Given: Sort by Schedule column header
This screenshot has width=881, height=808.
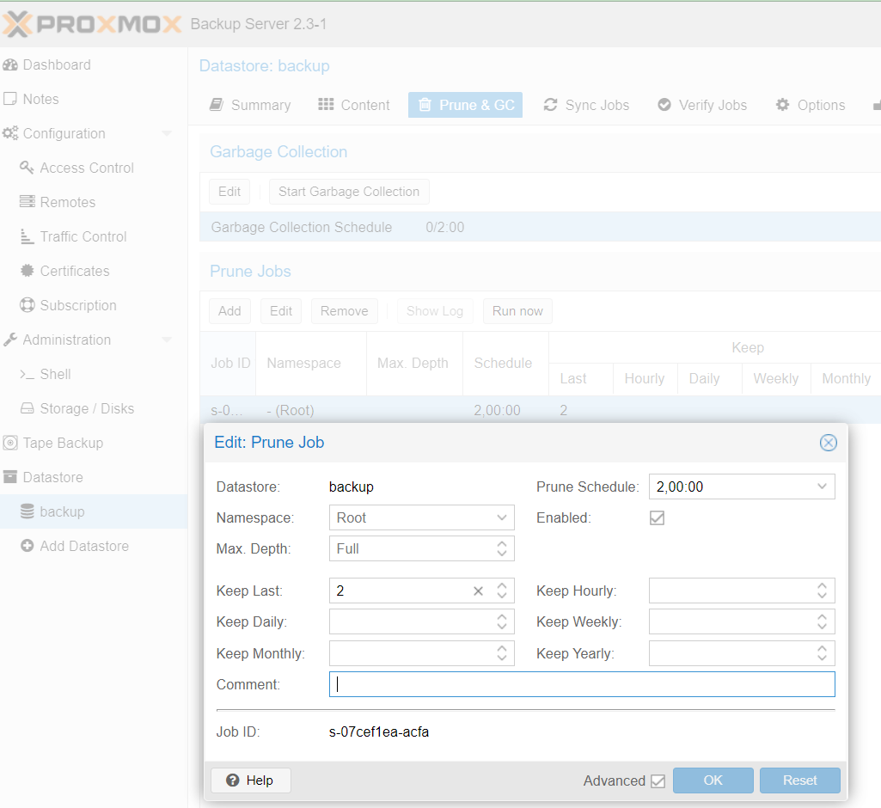Looking at the screenshot, I should (x=505, y=363).
